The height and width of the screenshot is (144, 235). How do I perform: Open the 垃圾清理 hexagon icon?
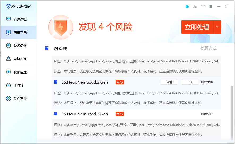8,46
